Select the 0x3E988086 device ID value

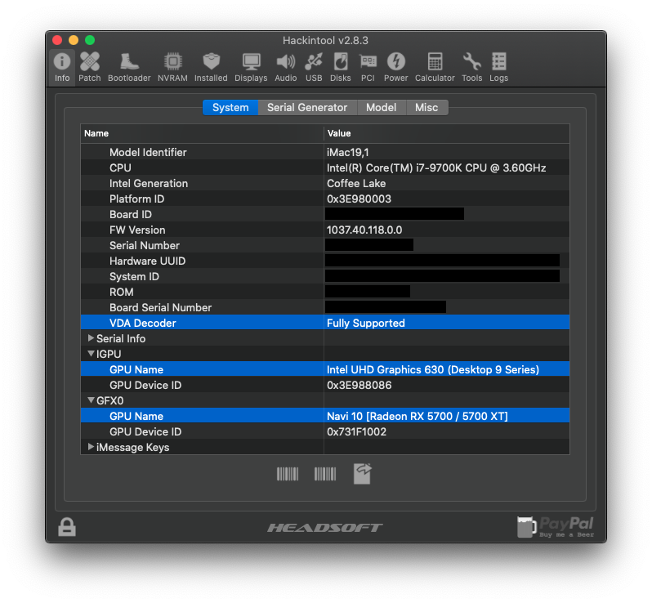pos(359,385)
